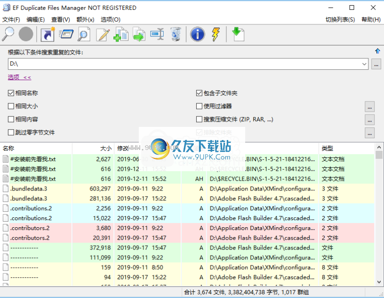The image size is (384, 298).
Task: Open the 额外(x) menu
Action: coord(85,20)
